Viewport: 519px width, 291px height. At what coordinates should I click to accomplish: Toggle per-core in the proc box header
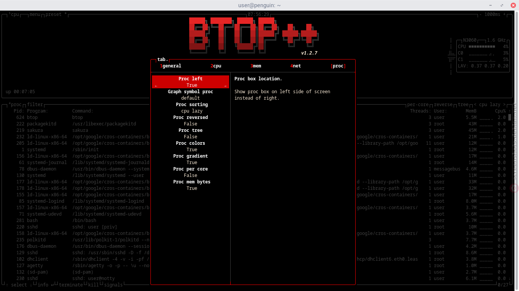pyautogui.click(x=418, y=105)
